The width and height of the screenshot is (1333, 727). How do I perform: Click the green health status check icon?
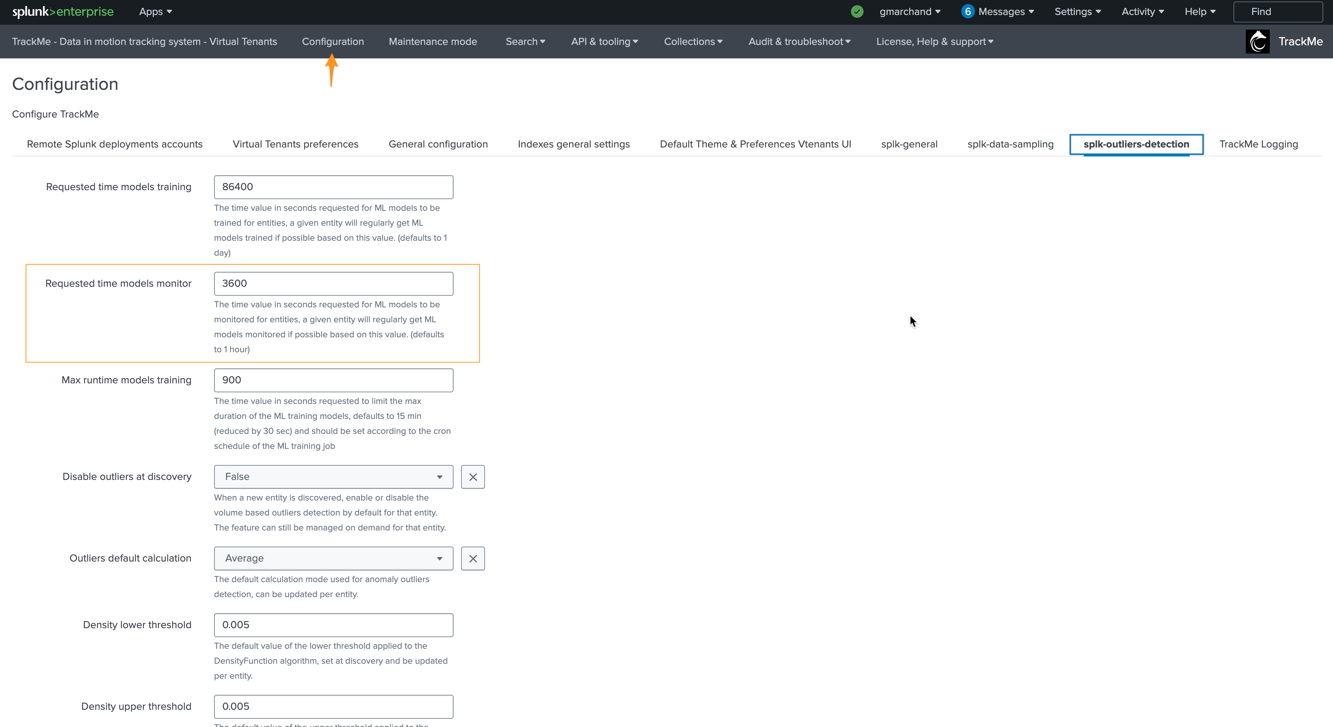pyautogui.click(x=857, y=11)
